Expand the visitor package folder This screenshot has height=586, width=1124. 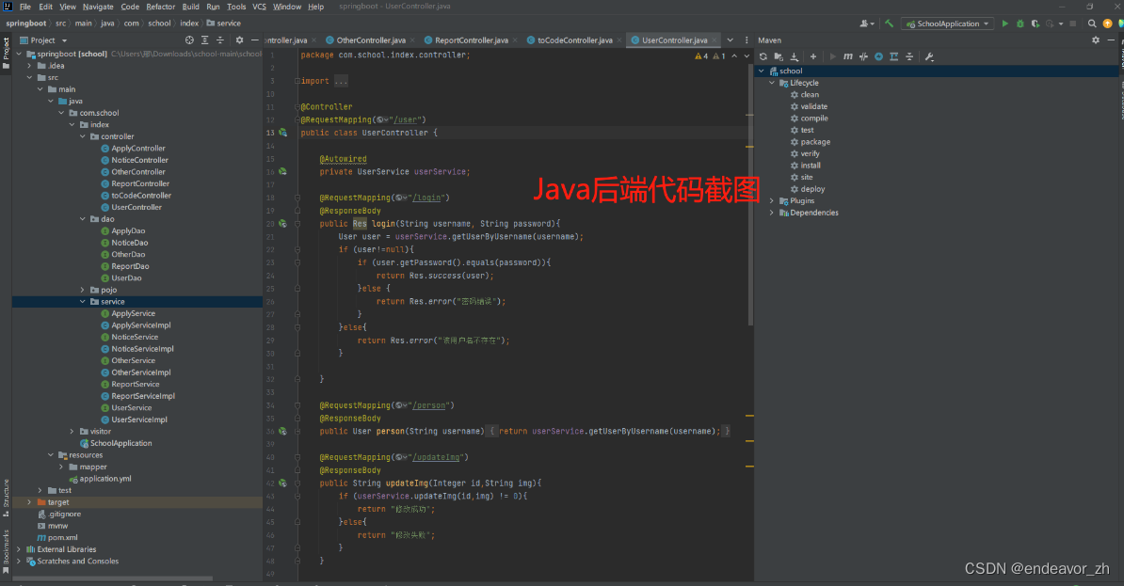[x=72, y=431]
